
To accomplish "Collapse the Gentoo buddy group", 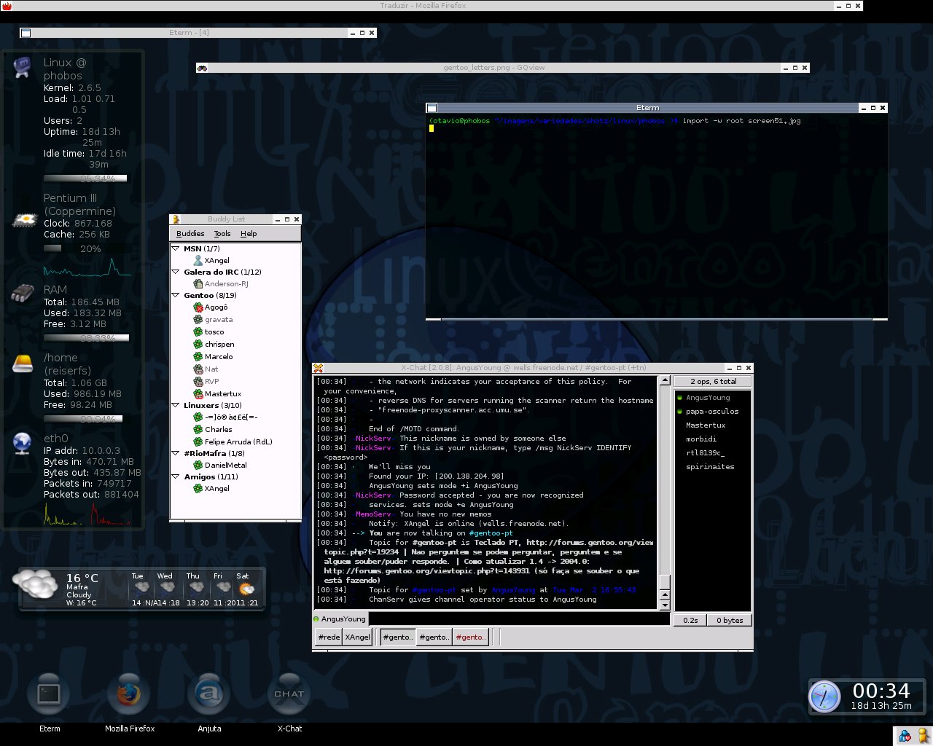I will point(176,295).
